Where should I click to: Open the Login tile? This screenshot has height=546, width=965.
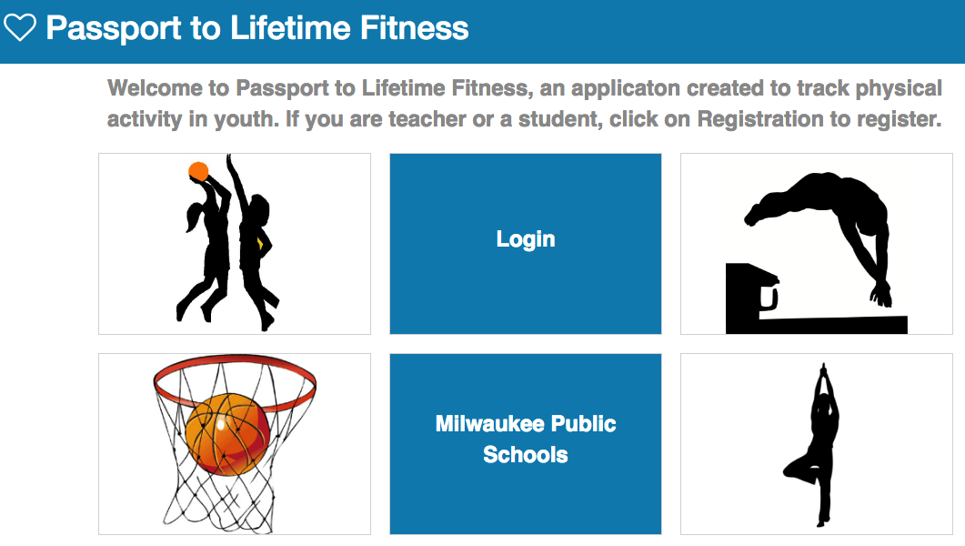tap(526, 244)
